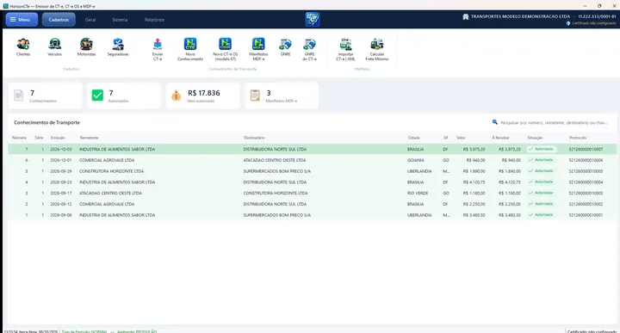
Task: Click RIO VERDE city cell
Action: (417, 193)
